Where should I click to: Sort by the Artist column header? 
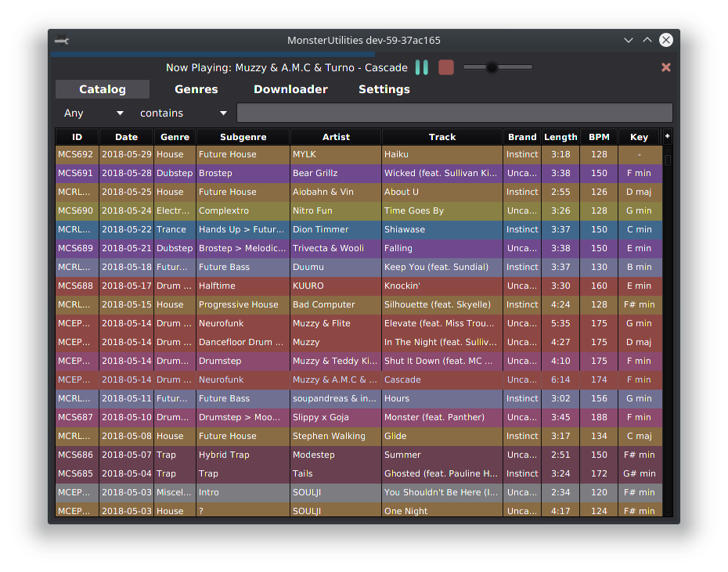(x=336, y=137)
